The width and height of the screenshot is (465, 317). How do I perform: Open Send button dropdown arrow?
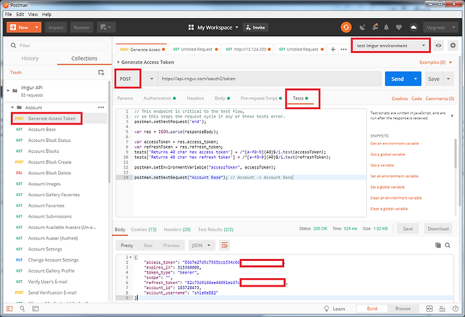(x=415, y=79)
